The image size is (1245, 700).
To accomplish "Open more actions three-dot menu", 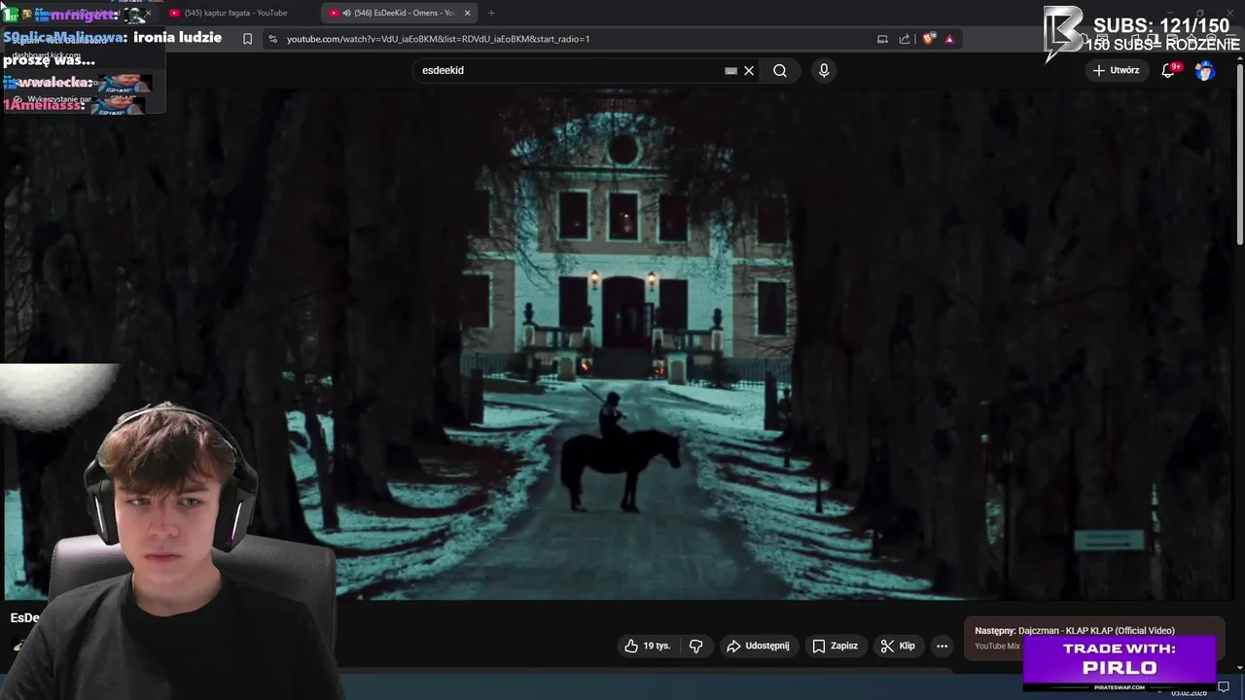I will click(x=942, y=646).
